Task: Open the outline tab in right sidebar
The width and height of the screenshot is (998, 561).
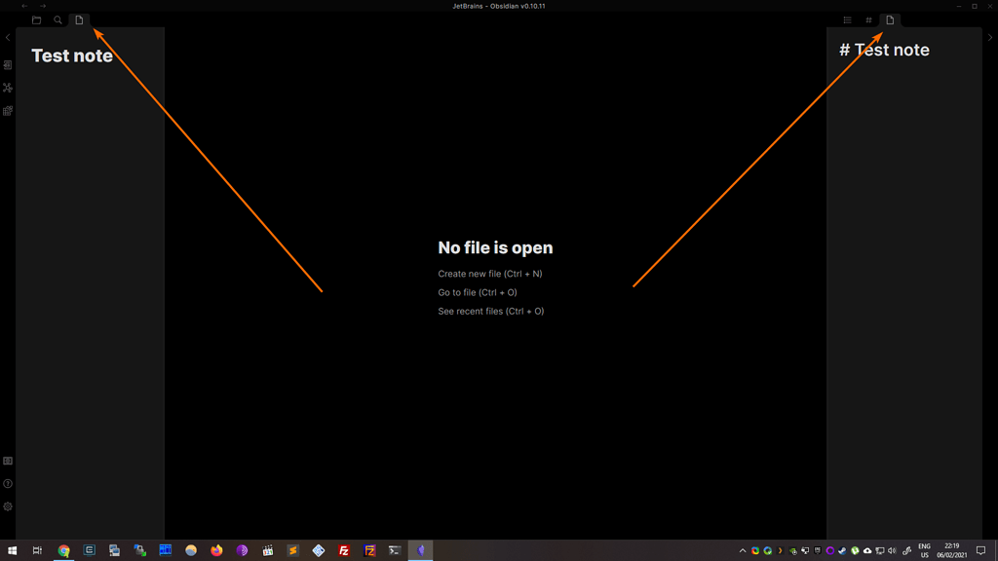Action: pyautogui.click(x=847, y=19)
